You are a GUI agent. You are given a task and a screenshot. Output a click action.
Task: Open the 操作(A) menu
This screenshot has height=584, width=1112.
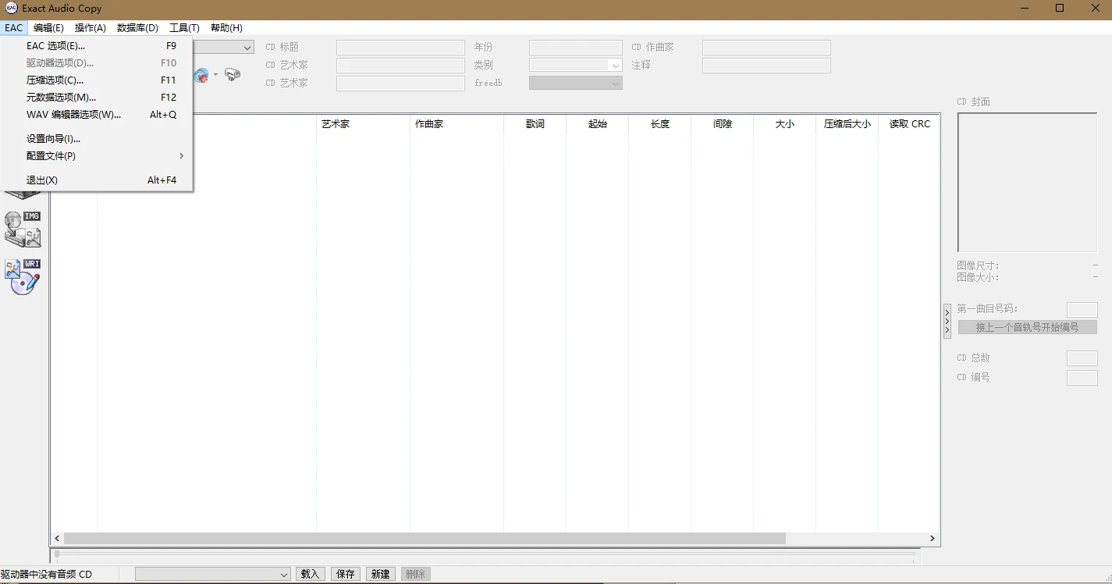[91, 28]
